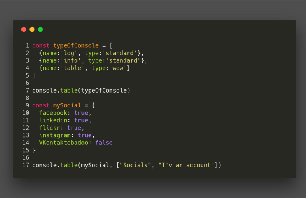306x198 pixels.
Task: Click the VKontaktebadoo property key
Action: [63, 143]
